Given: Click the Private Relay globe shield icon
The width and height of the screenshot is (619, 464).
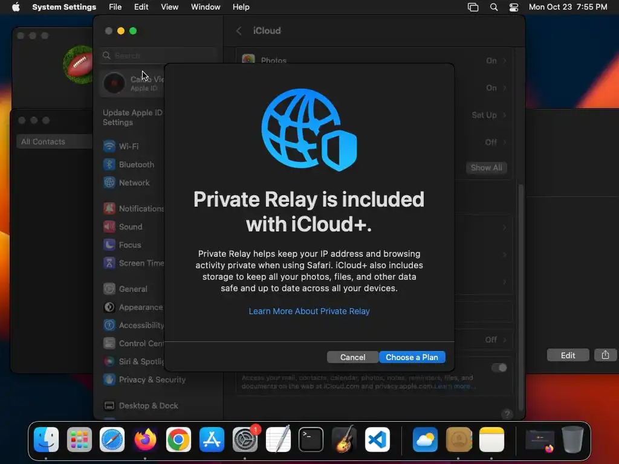Looking at the screenshot, I should (x=309, y=130).
